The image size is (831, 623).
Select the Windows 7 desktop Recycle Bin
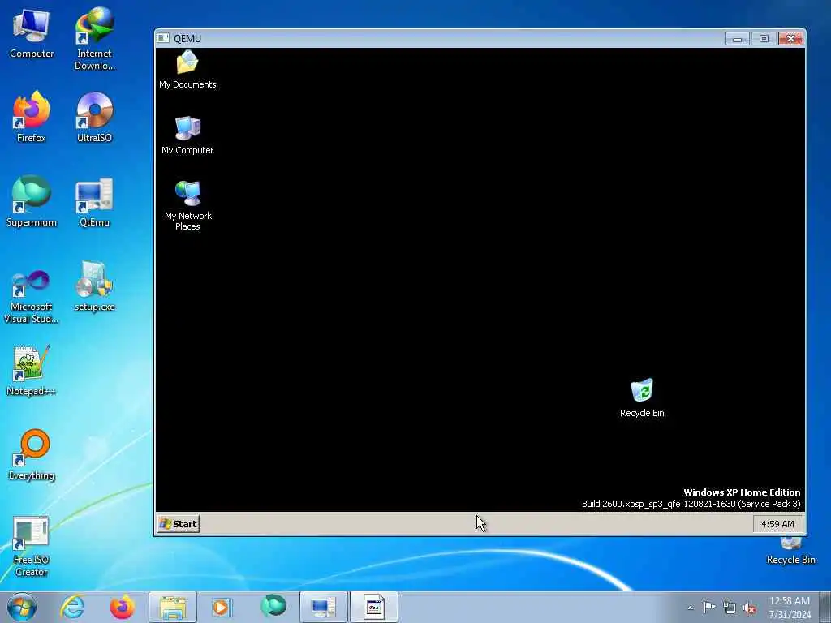pyautogui.click(x=790, y=551)
